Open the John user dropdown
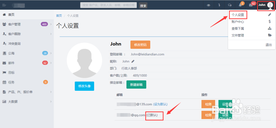The width and height of the screenshot is (276, 128). point(266,5)
